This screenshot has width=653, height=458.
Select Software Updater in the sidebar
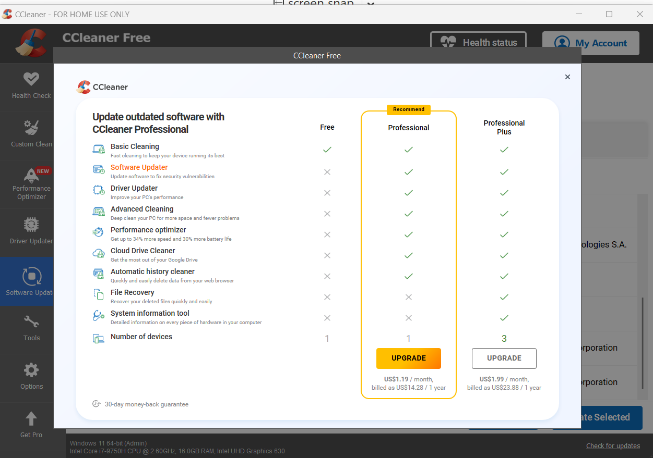coord(27,281)
